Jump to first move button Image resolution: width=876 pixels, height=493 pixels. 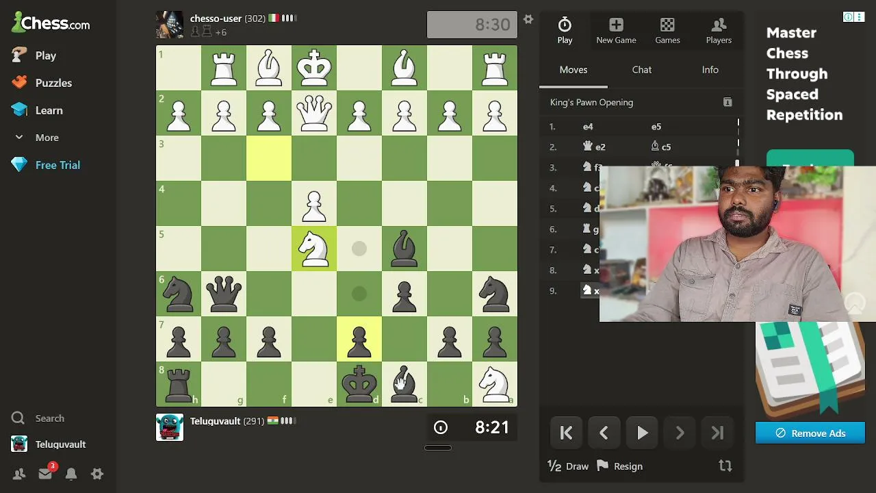coord(566,433)
